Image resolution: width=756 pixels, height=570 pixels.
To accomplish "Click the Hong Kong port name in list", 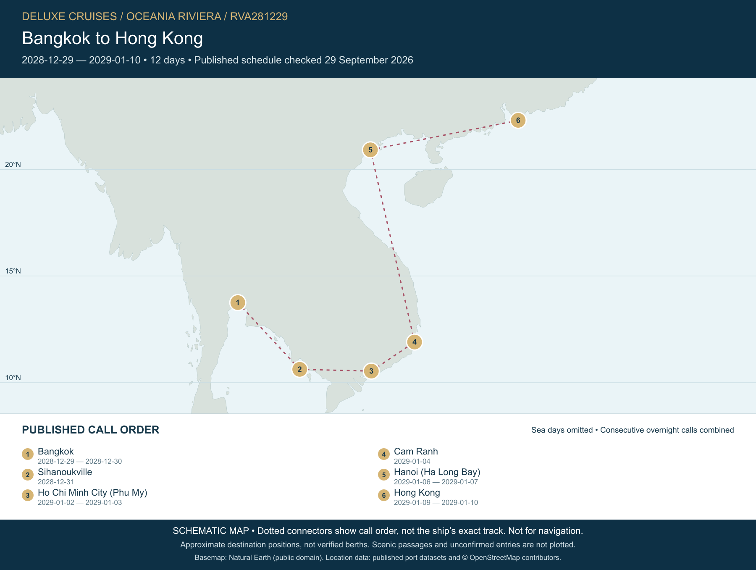I will coord(417,493).
